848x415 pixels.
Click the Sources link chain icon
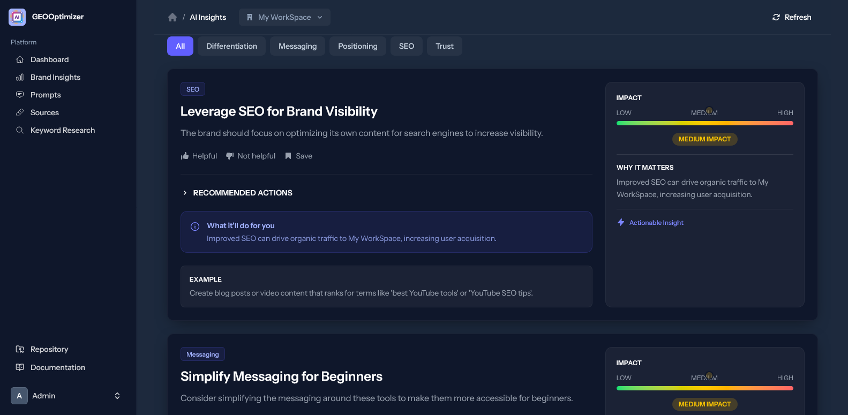pos(20,112)
